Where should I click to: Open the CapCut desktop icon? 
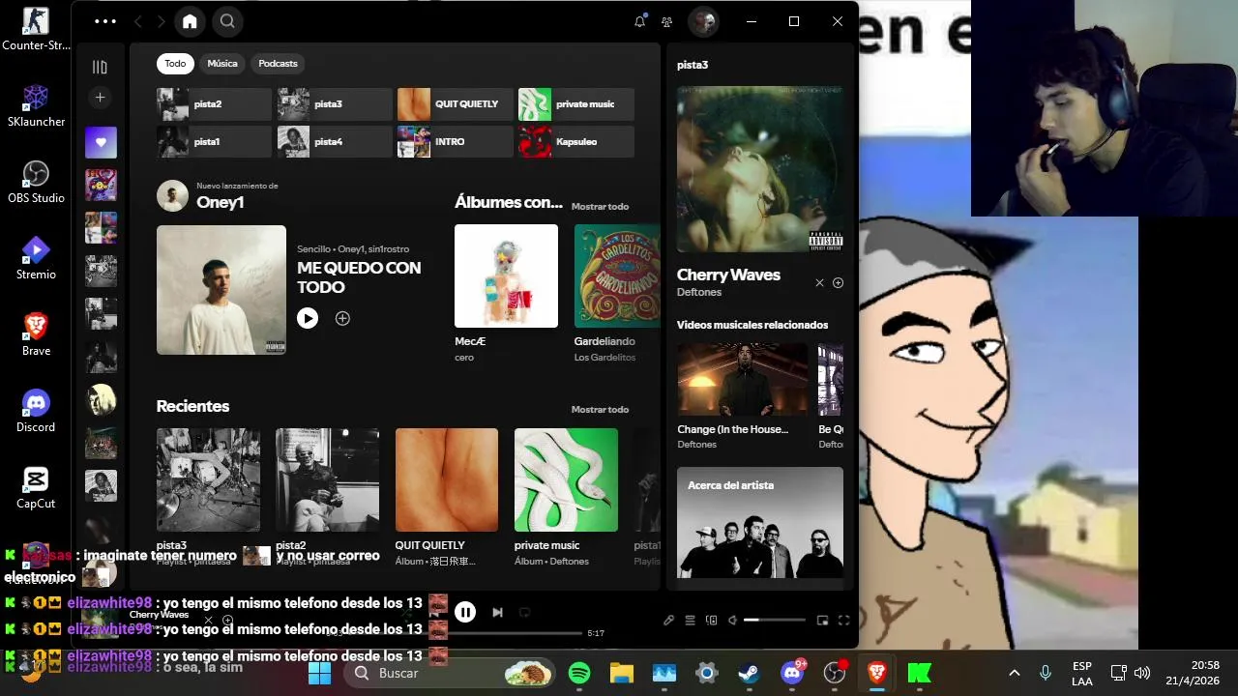(36, 486)
